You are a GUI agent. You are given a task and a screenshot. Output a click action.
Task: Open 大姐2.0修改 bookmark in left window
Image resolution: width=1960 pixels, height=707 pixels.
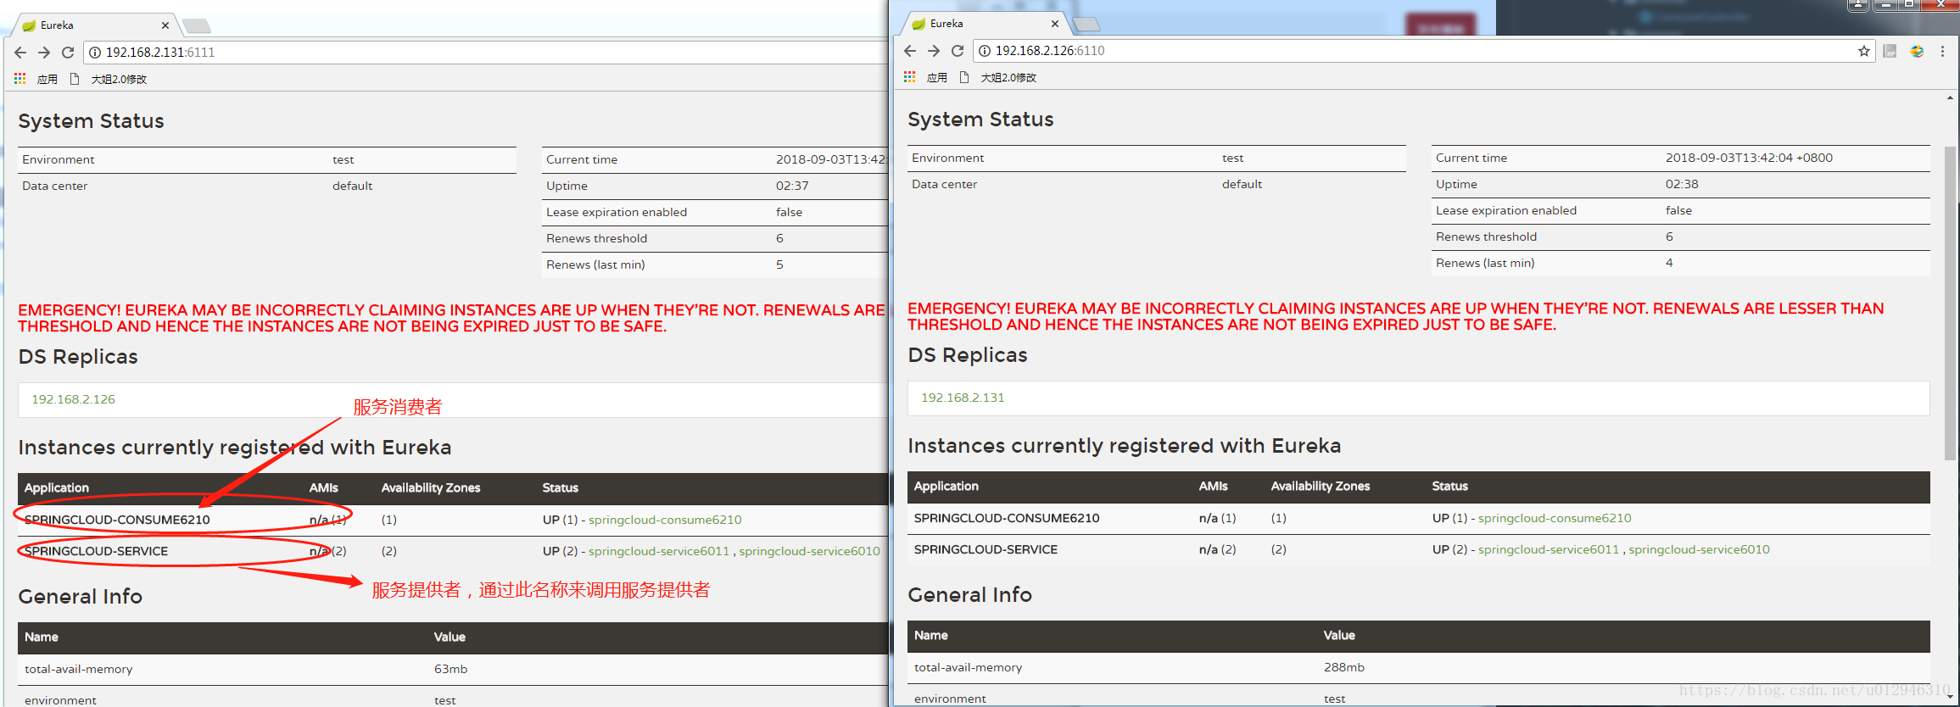109,79
